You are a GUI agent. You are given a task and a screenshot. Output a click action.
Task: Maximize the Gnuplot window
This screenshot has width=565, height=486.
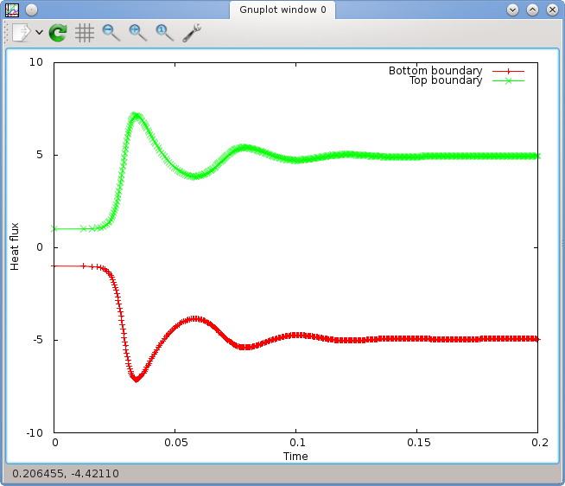click(532, 10)
